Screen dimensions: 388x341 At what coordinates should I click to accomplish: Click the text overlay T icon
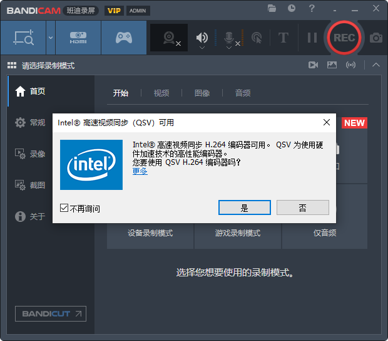pos(283,38)
